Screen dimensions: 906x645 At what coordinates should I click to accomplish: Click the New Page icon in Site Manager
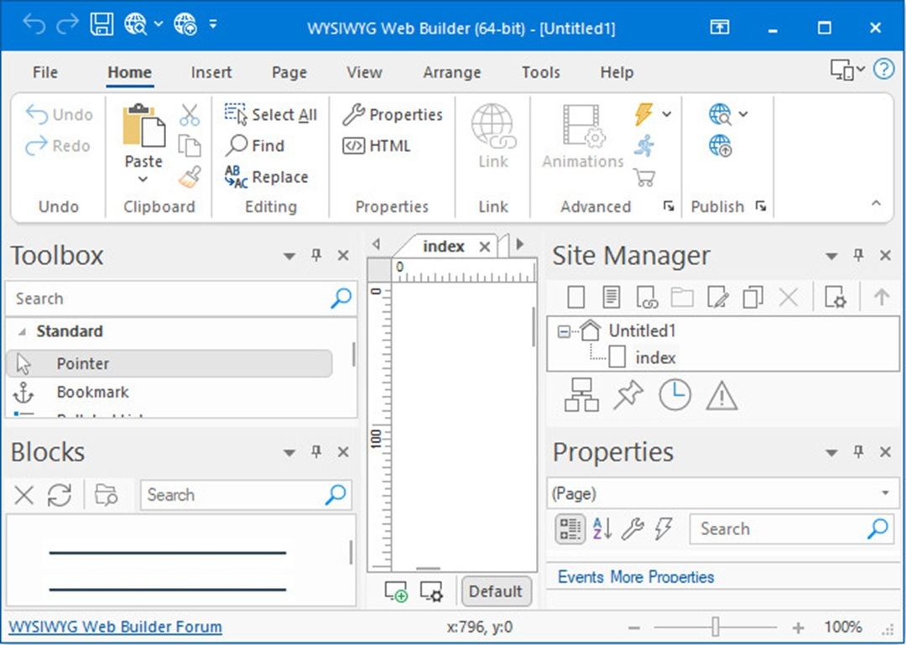point(575,297)
